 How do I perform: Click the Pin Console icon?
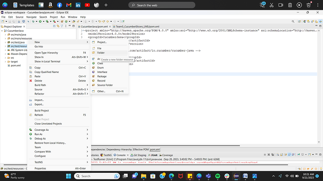coord(299,154)
